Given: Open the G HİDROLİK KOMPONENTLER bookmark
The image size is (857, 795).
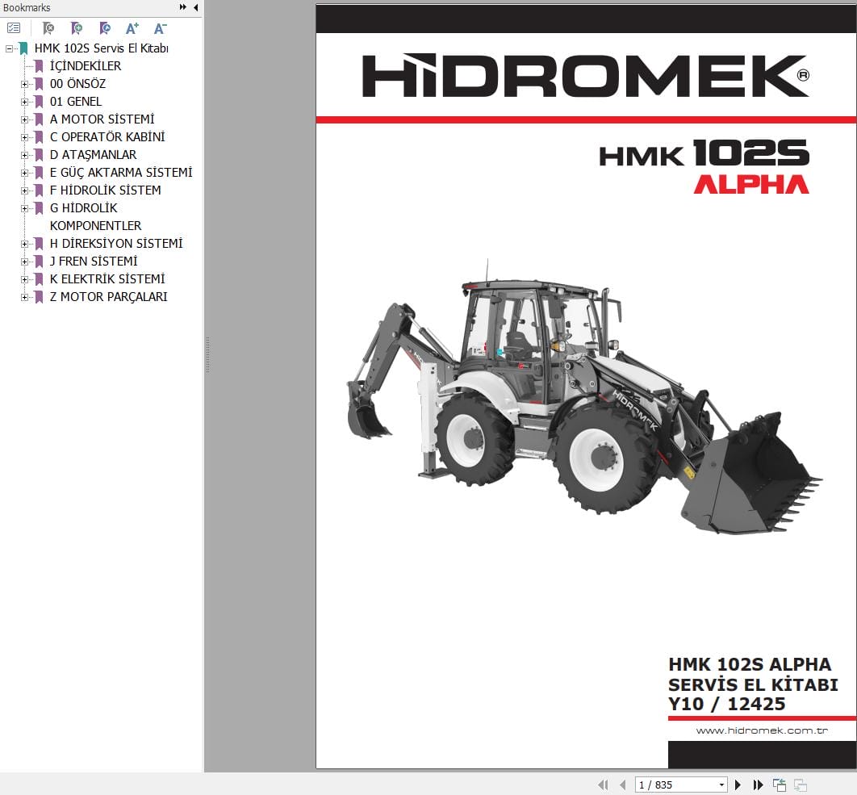Looking at the screenshot, I should click(x=95, y=216).
